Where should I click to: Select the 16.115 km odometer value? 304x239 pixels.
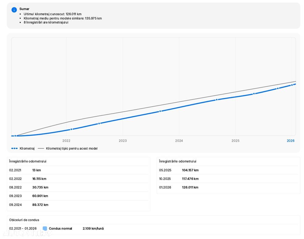pyautogui.click(x=39, y=179)
